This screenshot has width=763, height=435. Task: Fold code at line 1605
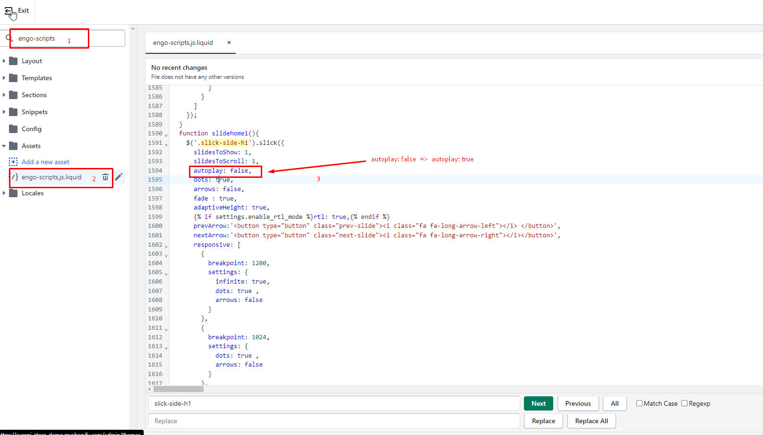coord(166,274)
